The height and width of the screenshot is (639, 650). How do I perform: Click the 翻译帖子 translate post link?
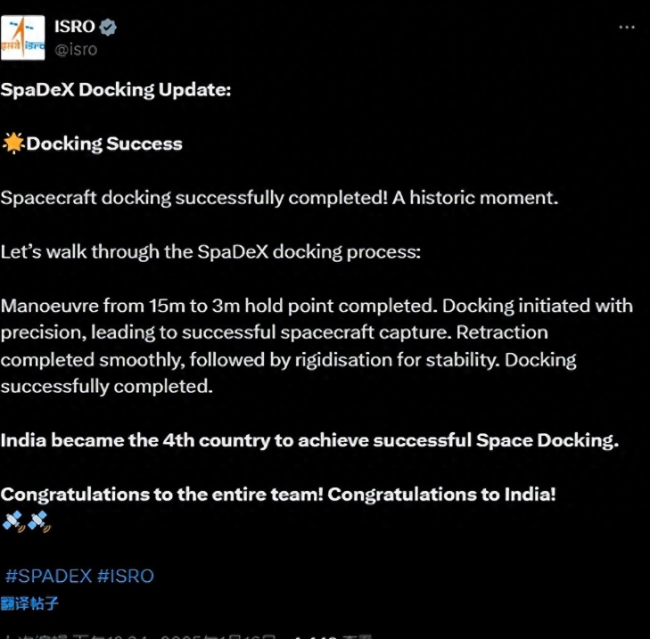point(29,603)
